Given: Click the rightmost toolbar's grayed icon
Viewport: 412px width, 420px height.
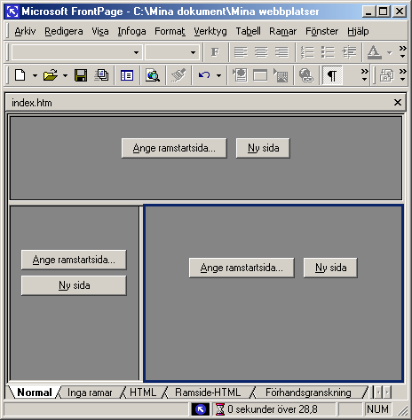Looking at the screenshot, I should point(386,75).
